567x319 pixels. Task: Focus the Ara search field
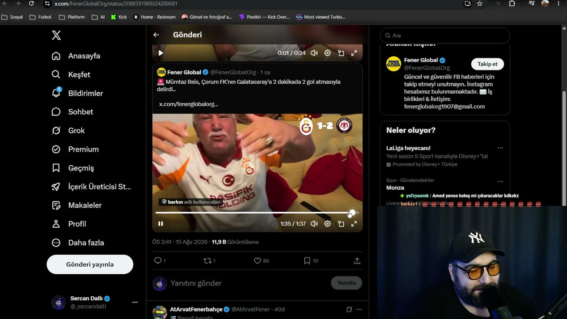[445, 35]
